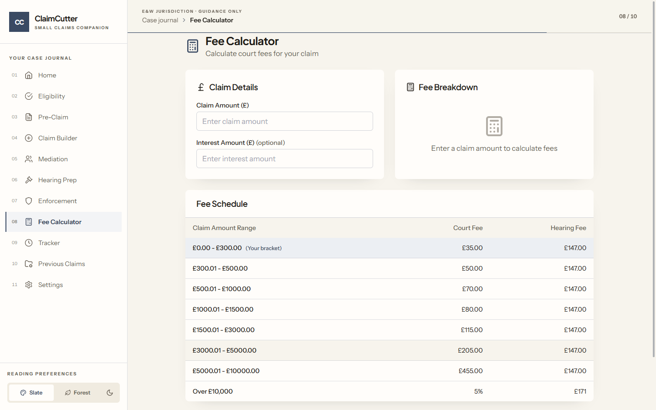Focus the Interest Amount input field
This screenshot has height=410, width=656.
(285, 159)
